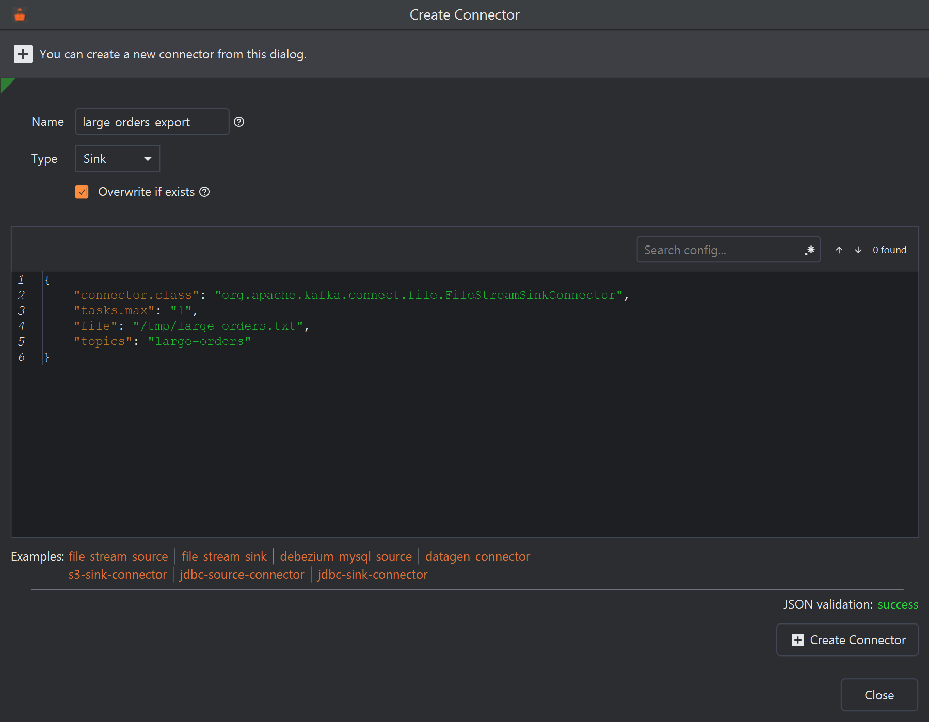
Task: Click the "large-orders" topics value
Action: 199,341
